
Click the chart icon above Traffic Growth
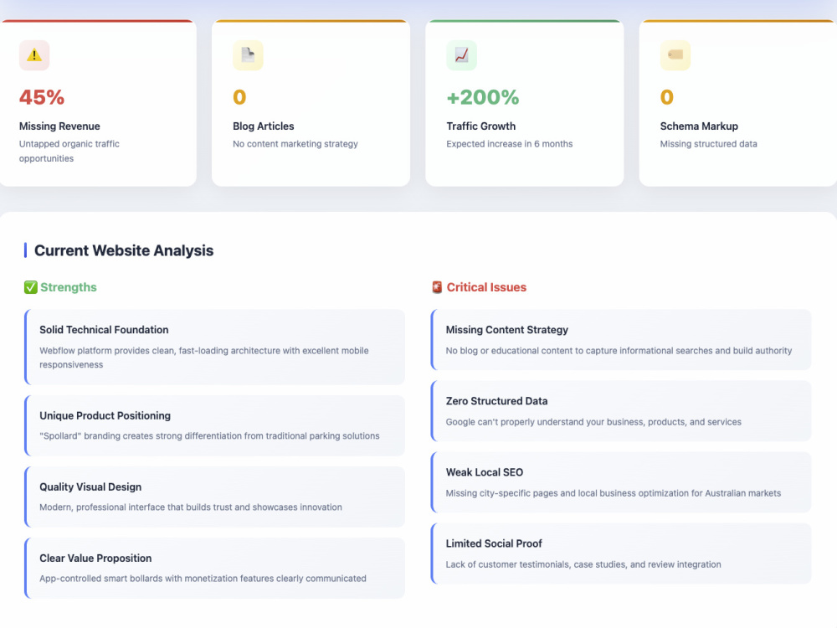(x=462, y=55)
